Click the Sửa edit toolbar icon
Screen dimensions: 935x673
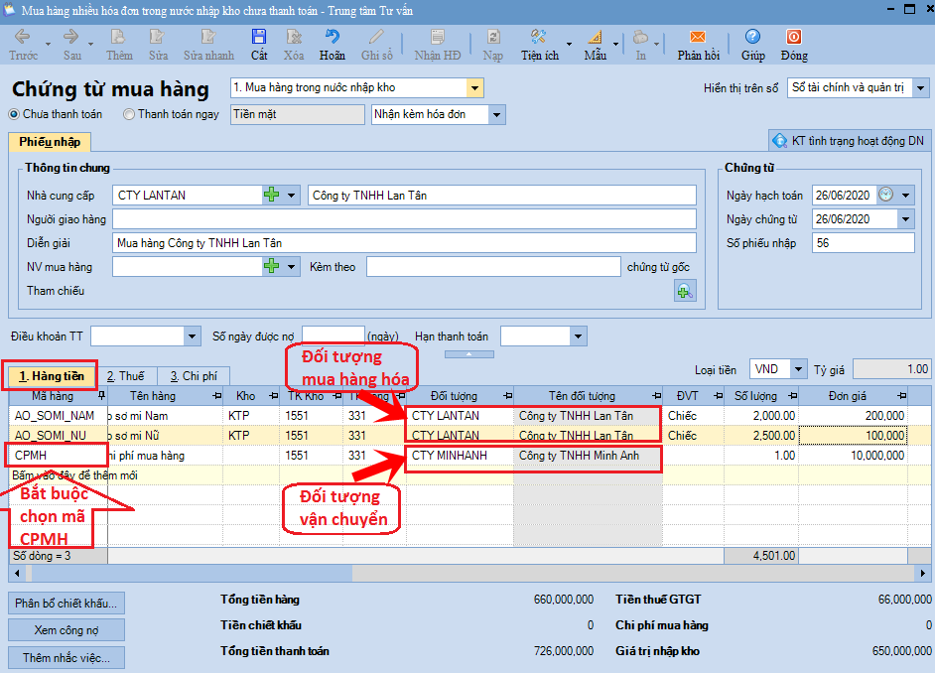(158, 45)
